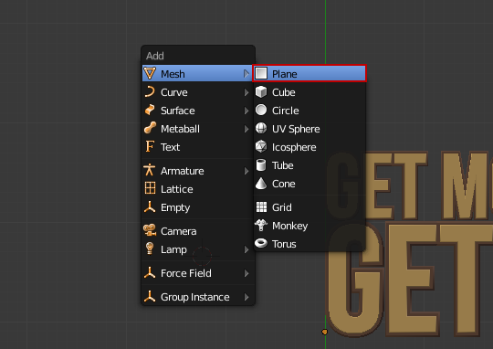This screenshot has height=349, width=493.
Task: Click the Lamp bulb icon
Action: [x=150, y=249]
